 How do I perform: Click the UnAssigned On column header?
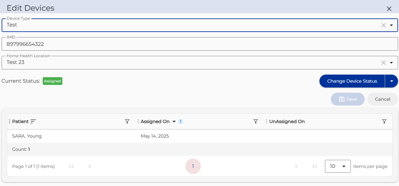coord(287,121)
